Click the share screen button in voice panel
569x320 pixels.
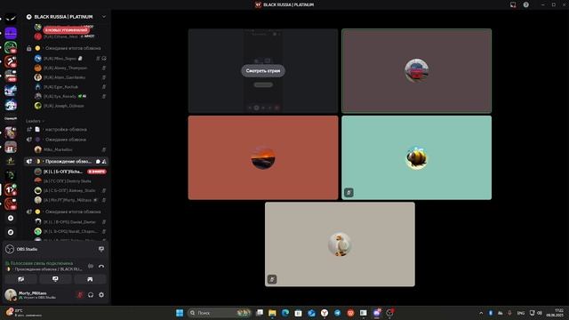(55, 279)
